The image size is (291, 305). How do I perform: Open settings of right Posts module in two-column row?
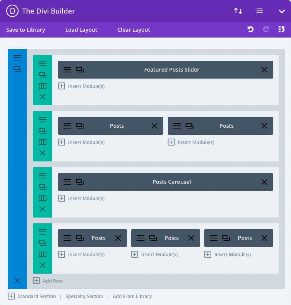(x=177, y=126)
